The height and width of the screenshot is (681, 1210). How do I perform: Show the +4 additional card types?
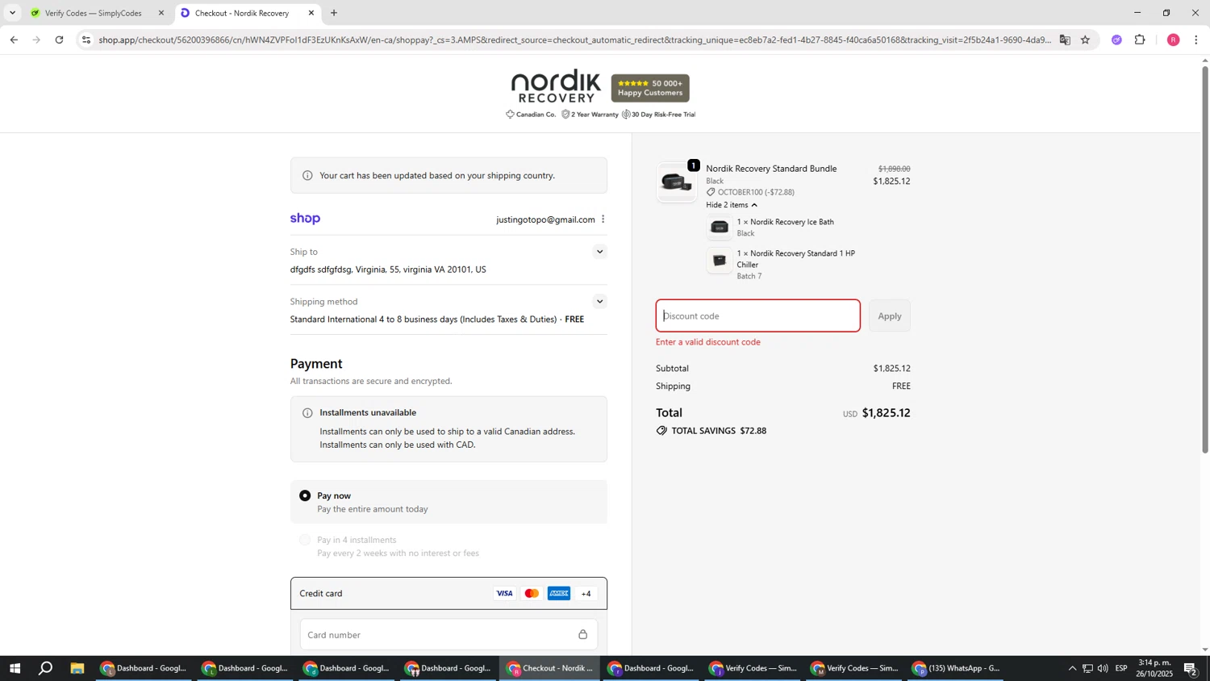[x=586, y=594]
